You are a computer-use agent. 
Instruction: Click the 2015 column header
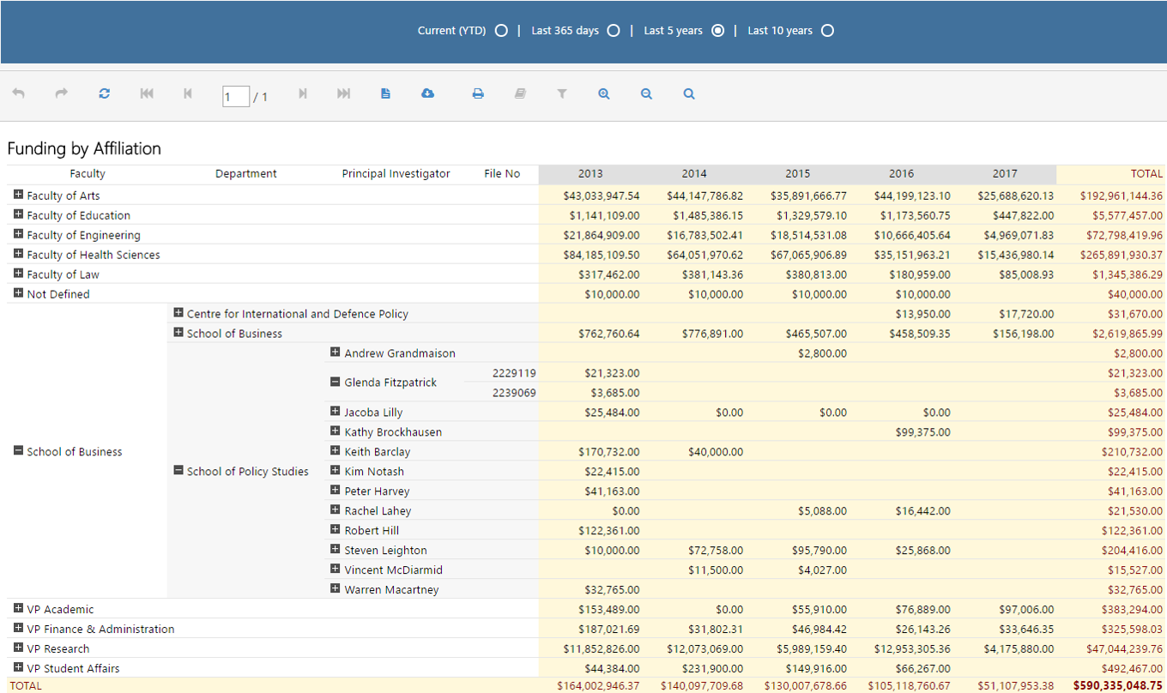pyautogui.click(x=797, y=173)
